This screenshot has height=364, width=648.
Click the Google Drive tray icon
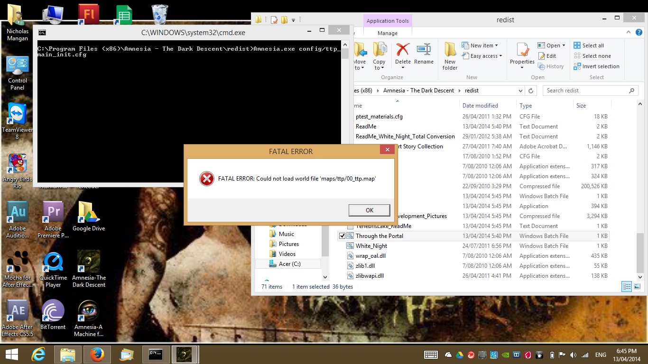[459, 355]
